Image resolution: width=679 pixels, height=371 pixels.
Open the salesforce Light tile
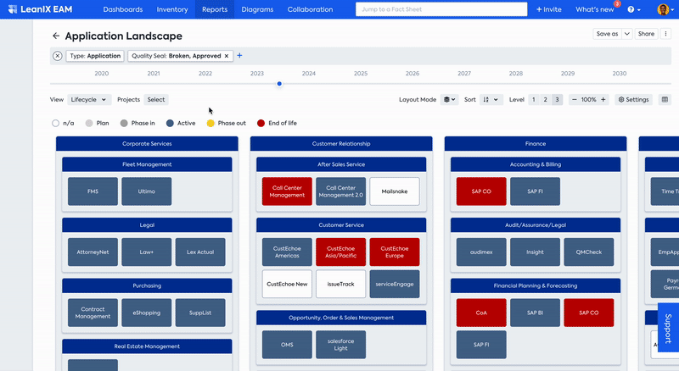click(x=341, y=345)
